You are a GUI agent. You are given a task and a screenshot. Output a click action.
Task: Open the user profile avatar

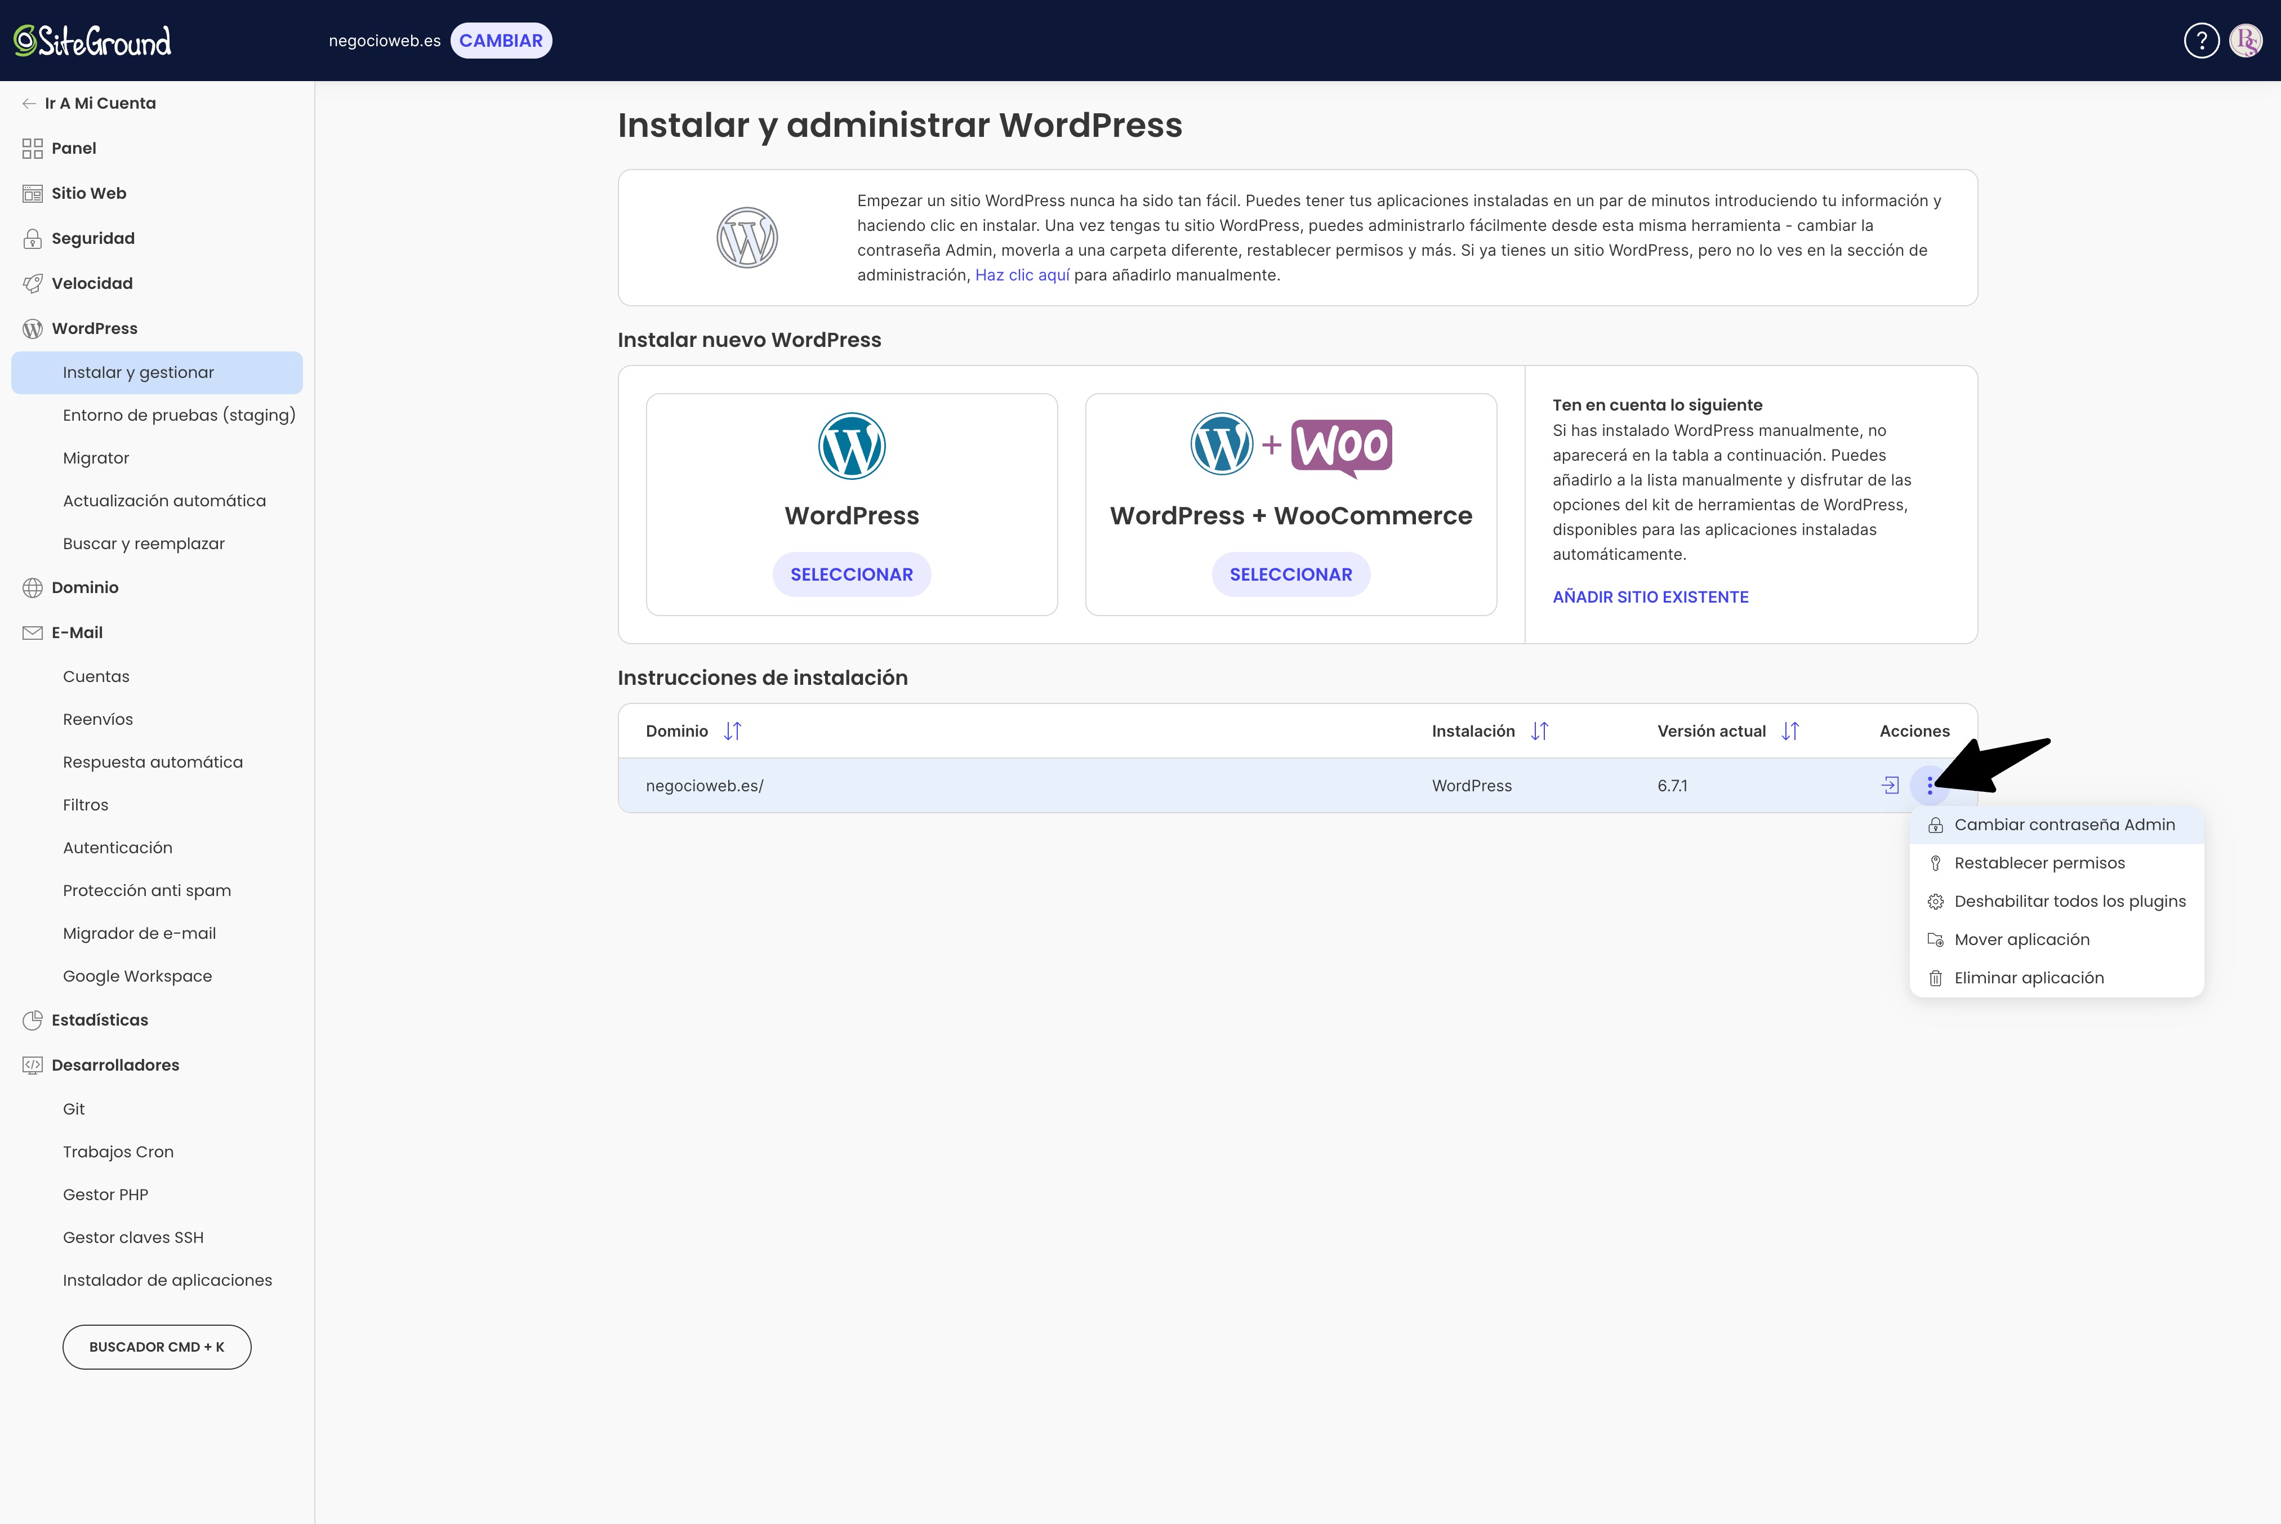(x=2246, y=41)
